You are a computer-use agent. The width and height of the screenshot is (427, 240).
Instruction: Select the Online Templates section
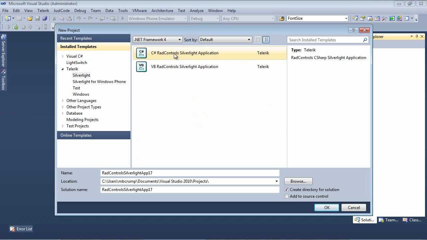[x=94, y=135]
